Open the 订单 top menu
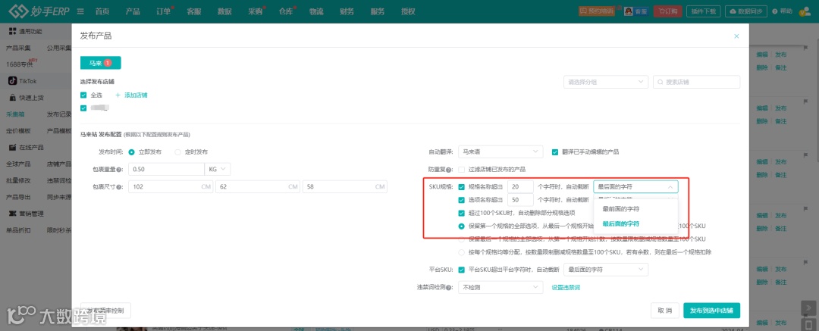Screen dimensions: 819x331 164,11
